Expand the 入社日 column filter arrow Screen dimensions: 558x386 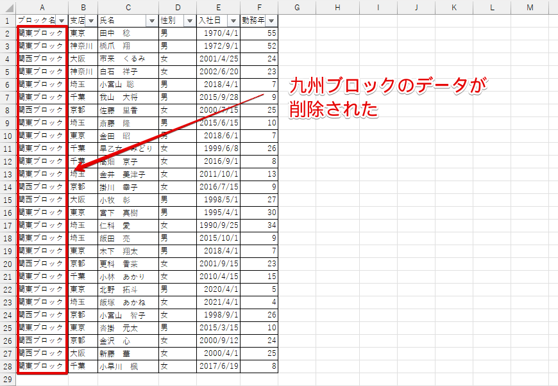[x=233, y=20]
